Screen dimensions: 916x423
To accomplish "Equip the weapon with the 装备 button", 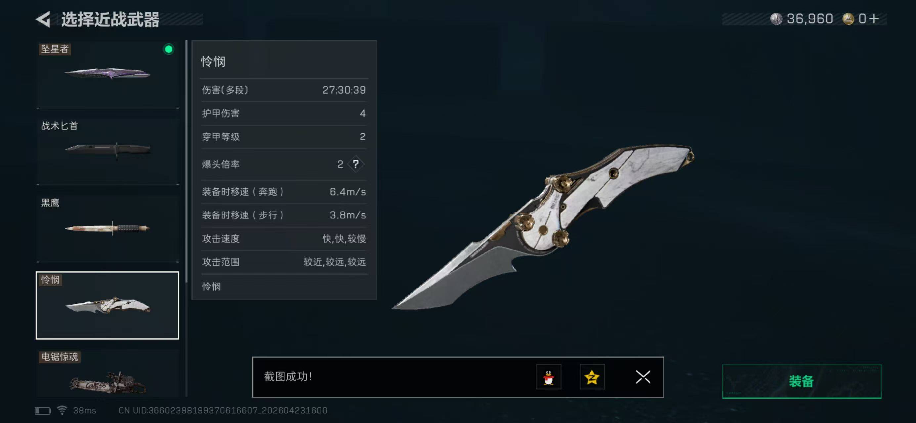I will pos(802,381).
